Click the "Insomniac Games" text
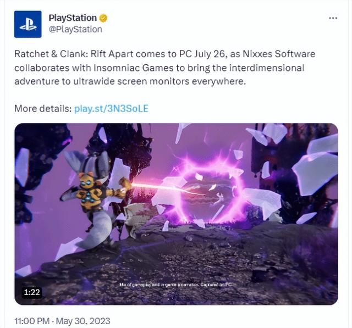This screenshot has height=328, width=352. 133,68
